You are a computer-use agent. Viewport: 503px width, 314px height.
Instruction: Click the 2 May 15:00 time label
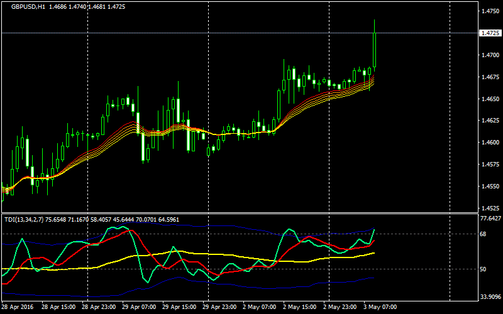300,307
